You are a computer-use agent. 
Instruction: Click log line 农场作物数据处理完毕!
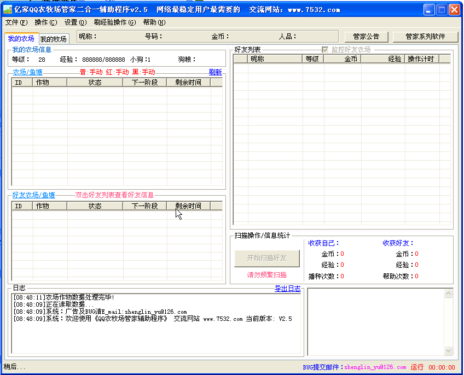[x=64, y=297]
